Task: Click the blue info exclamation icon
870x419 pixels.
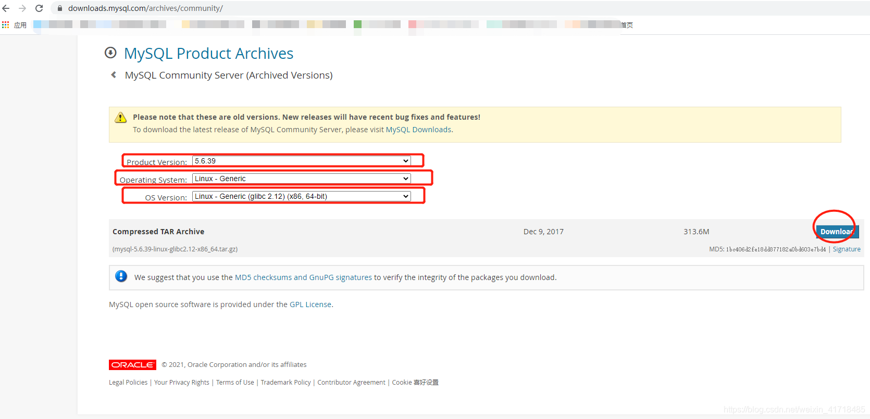Action: coord(121,276)
